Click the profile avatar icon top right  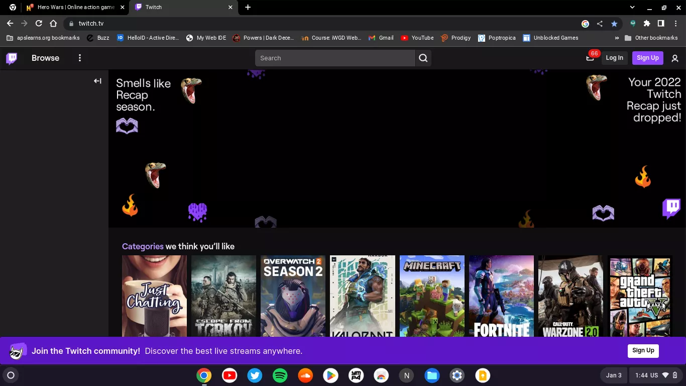(675, 58)
